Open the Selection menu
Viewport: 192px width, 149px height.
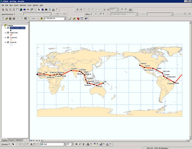click(23, 5)
